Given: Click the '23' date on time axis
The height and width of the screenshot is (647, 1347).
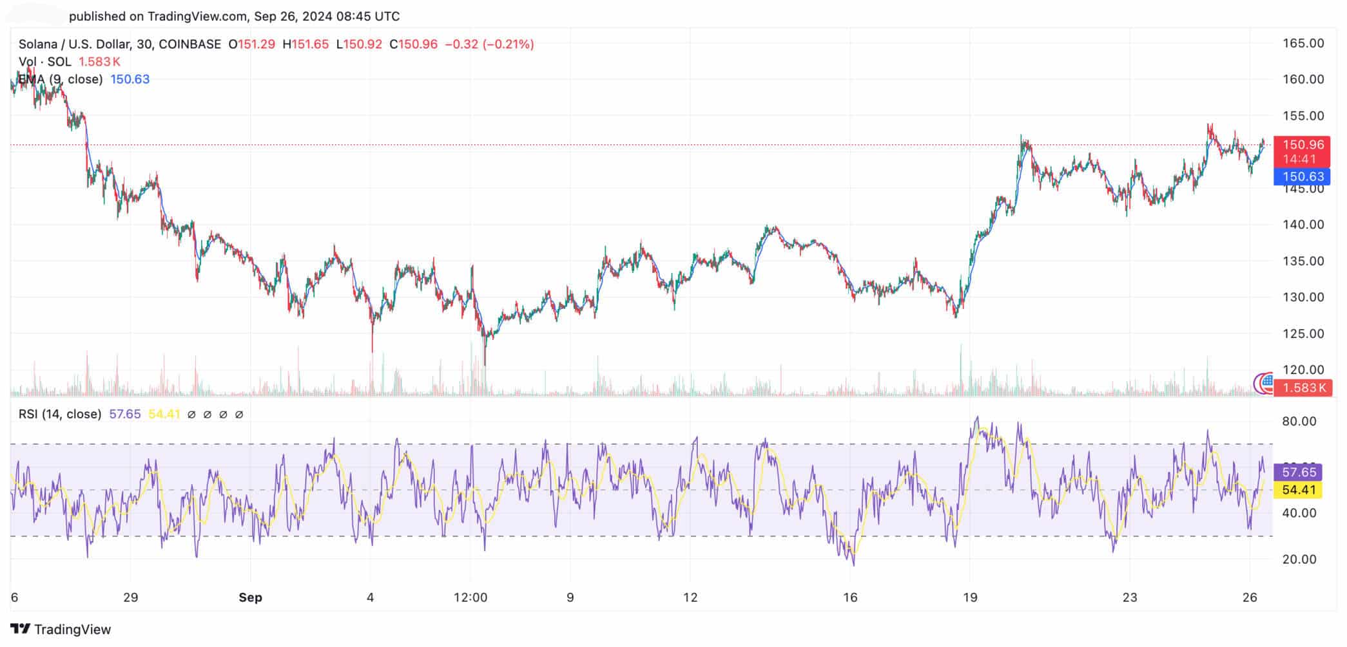Looking at the screenshot, I should coord(1130,597).
